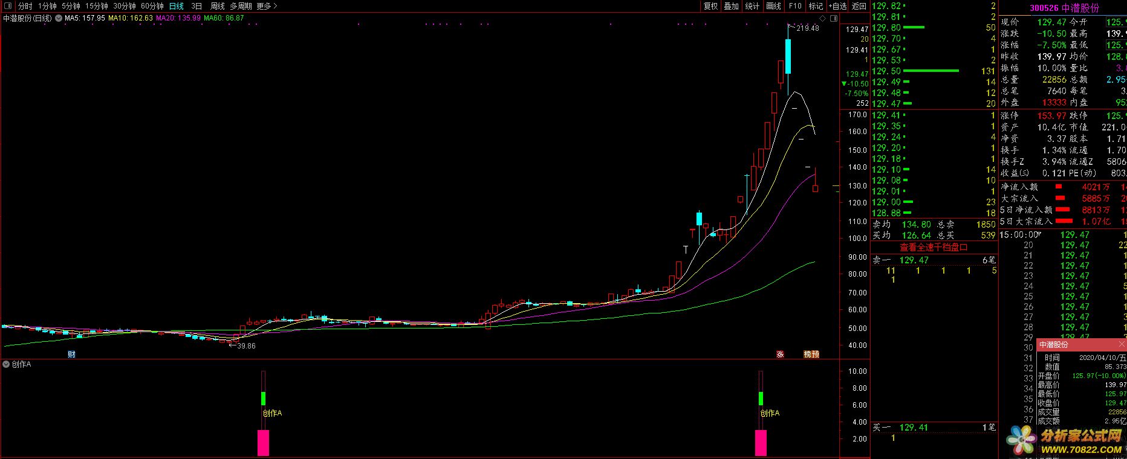Switch to 周线 weekly period
Viewport: 1127px width, 459px height.
(x=218, y=6)
